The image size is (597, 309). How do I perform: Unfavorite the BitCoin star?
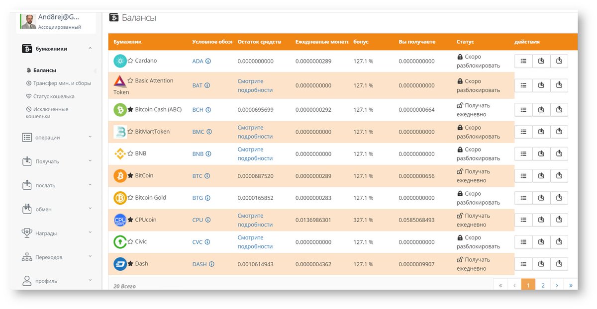pos(130,175)
